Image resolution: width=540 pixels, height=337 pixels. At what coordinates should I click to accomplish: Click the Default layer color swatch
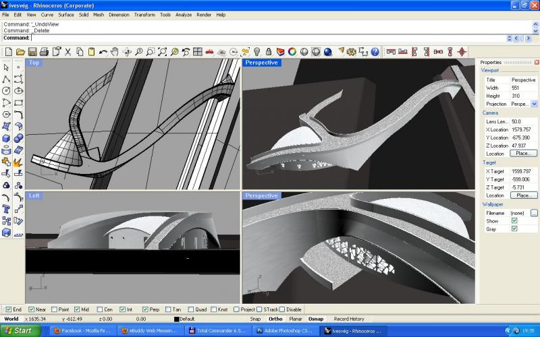(177, 319)
